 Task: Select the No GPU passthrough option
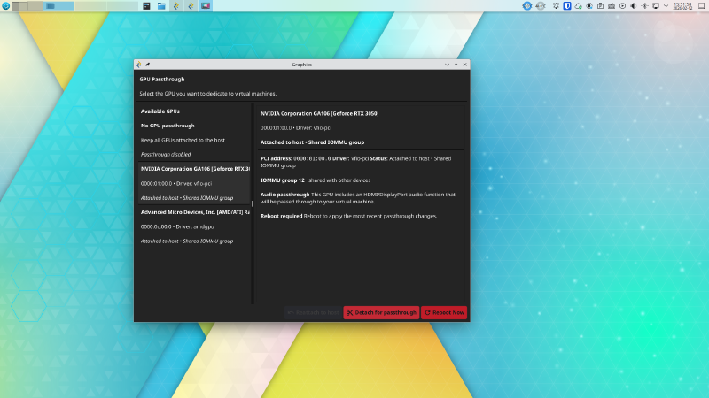[169, 126]
